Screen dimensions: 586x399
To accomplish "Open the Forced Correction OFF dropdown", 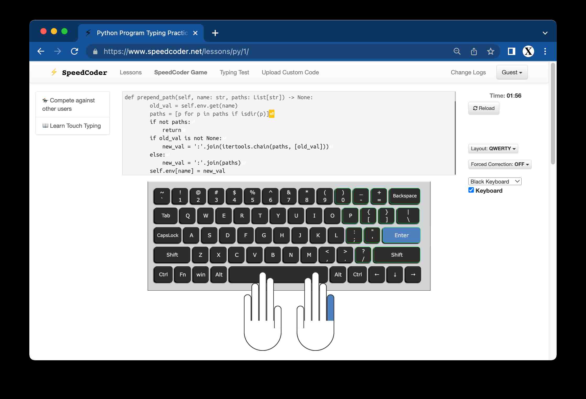I will click(500, 164).
